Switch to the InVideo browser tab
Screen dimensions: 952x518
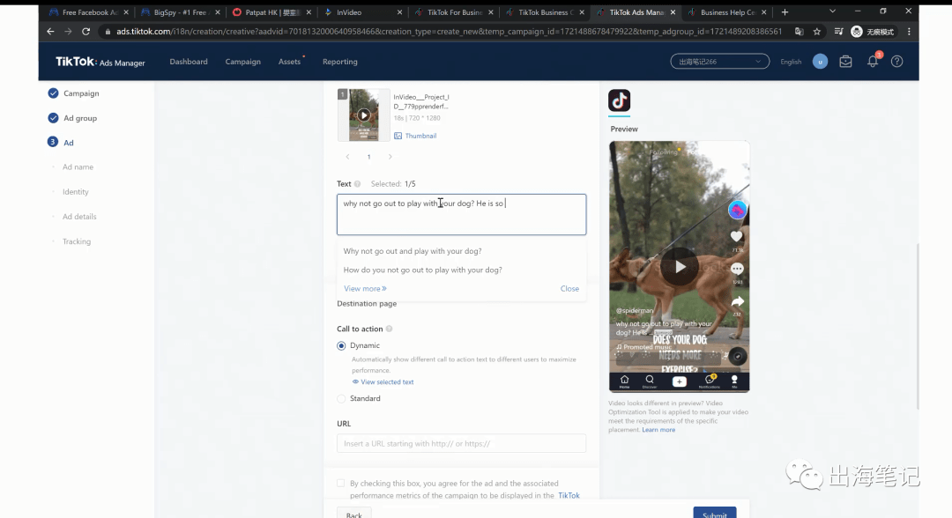coord(362,12)
